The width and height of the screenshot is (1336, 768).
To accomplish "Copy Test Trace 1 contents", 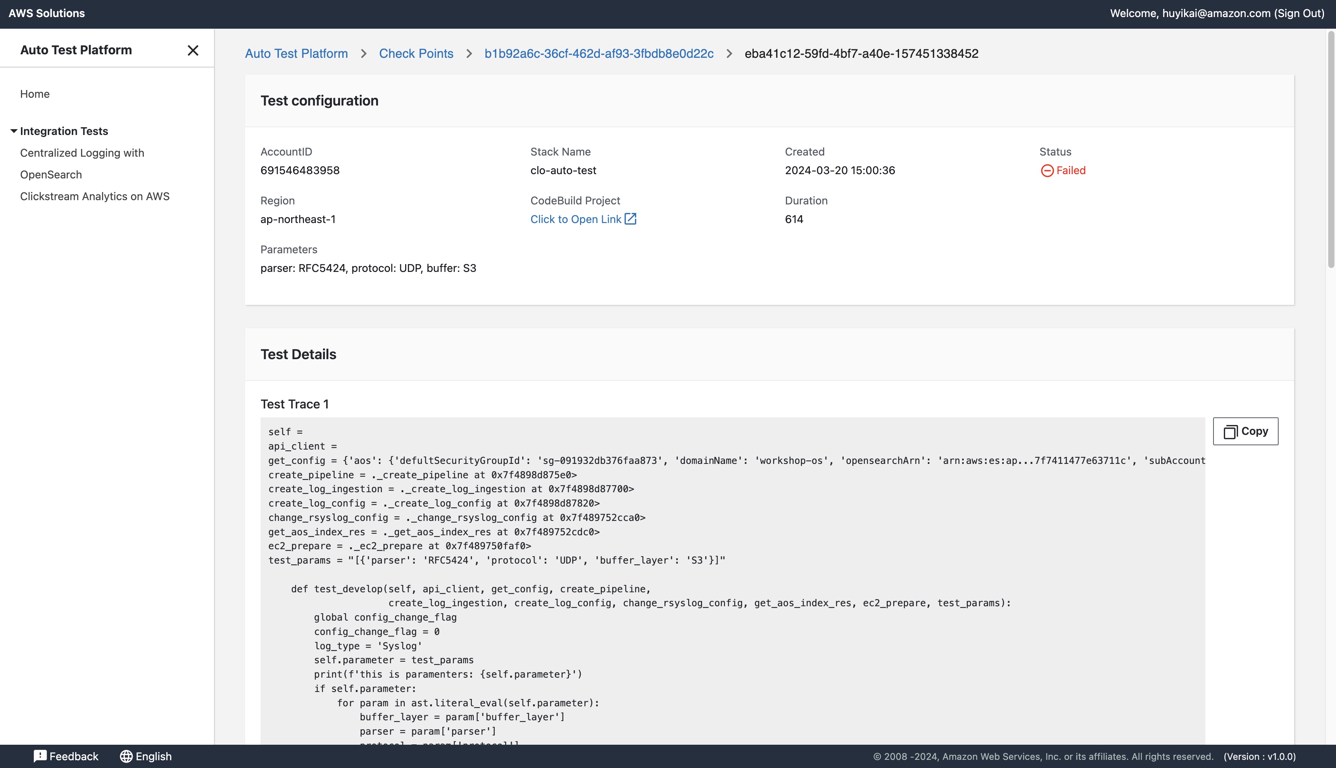I will [x=1245, y=431].
